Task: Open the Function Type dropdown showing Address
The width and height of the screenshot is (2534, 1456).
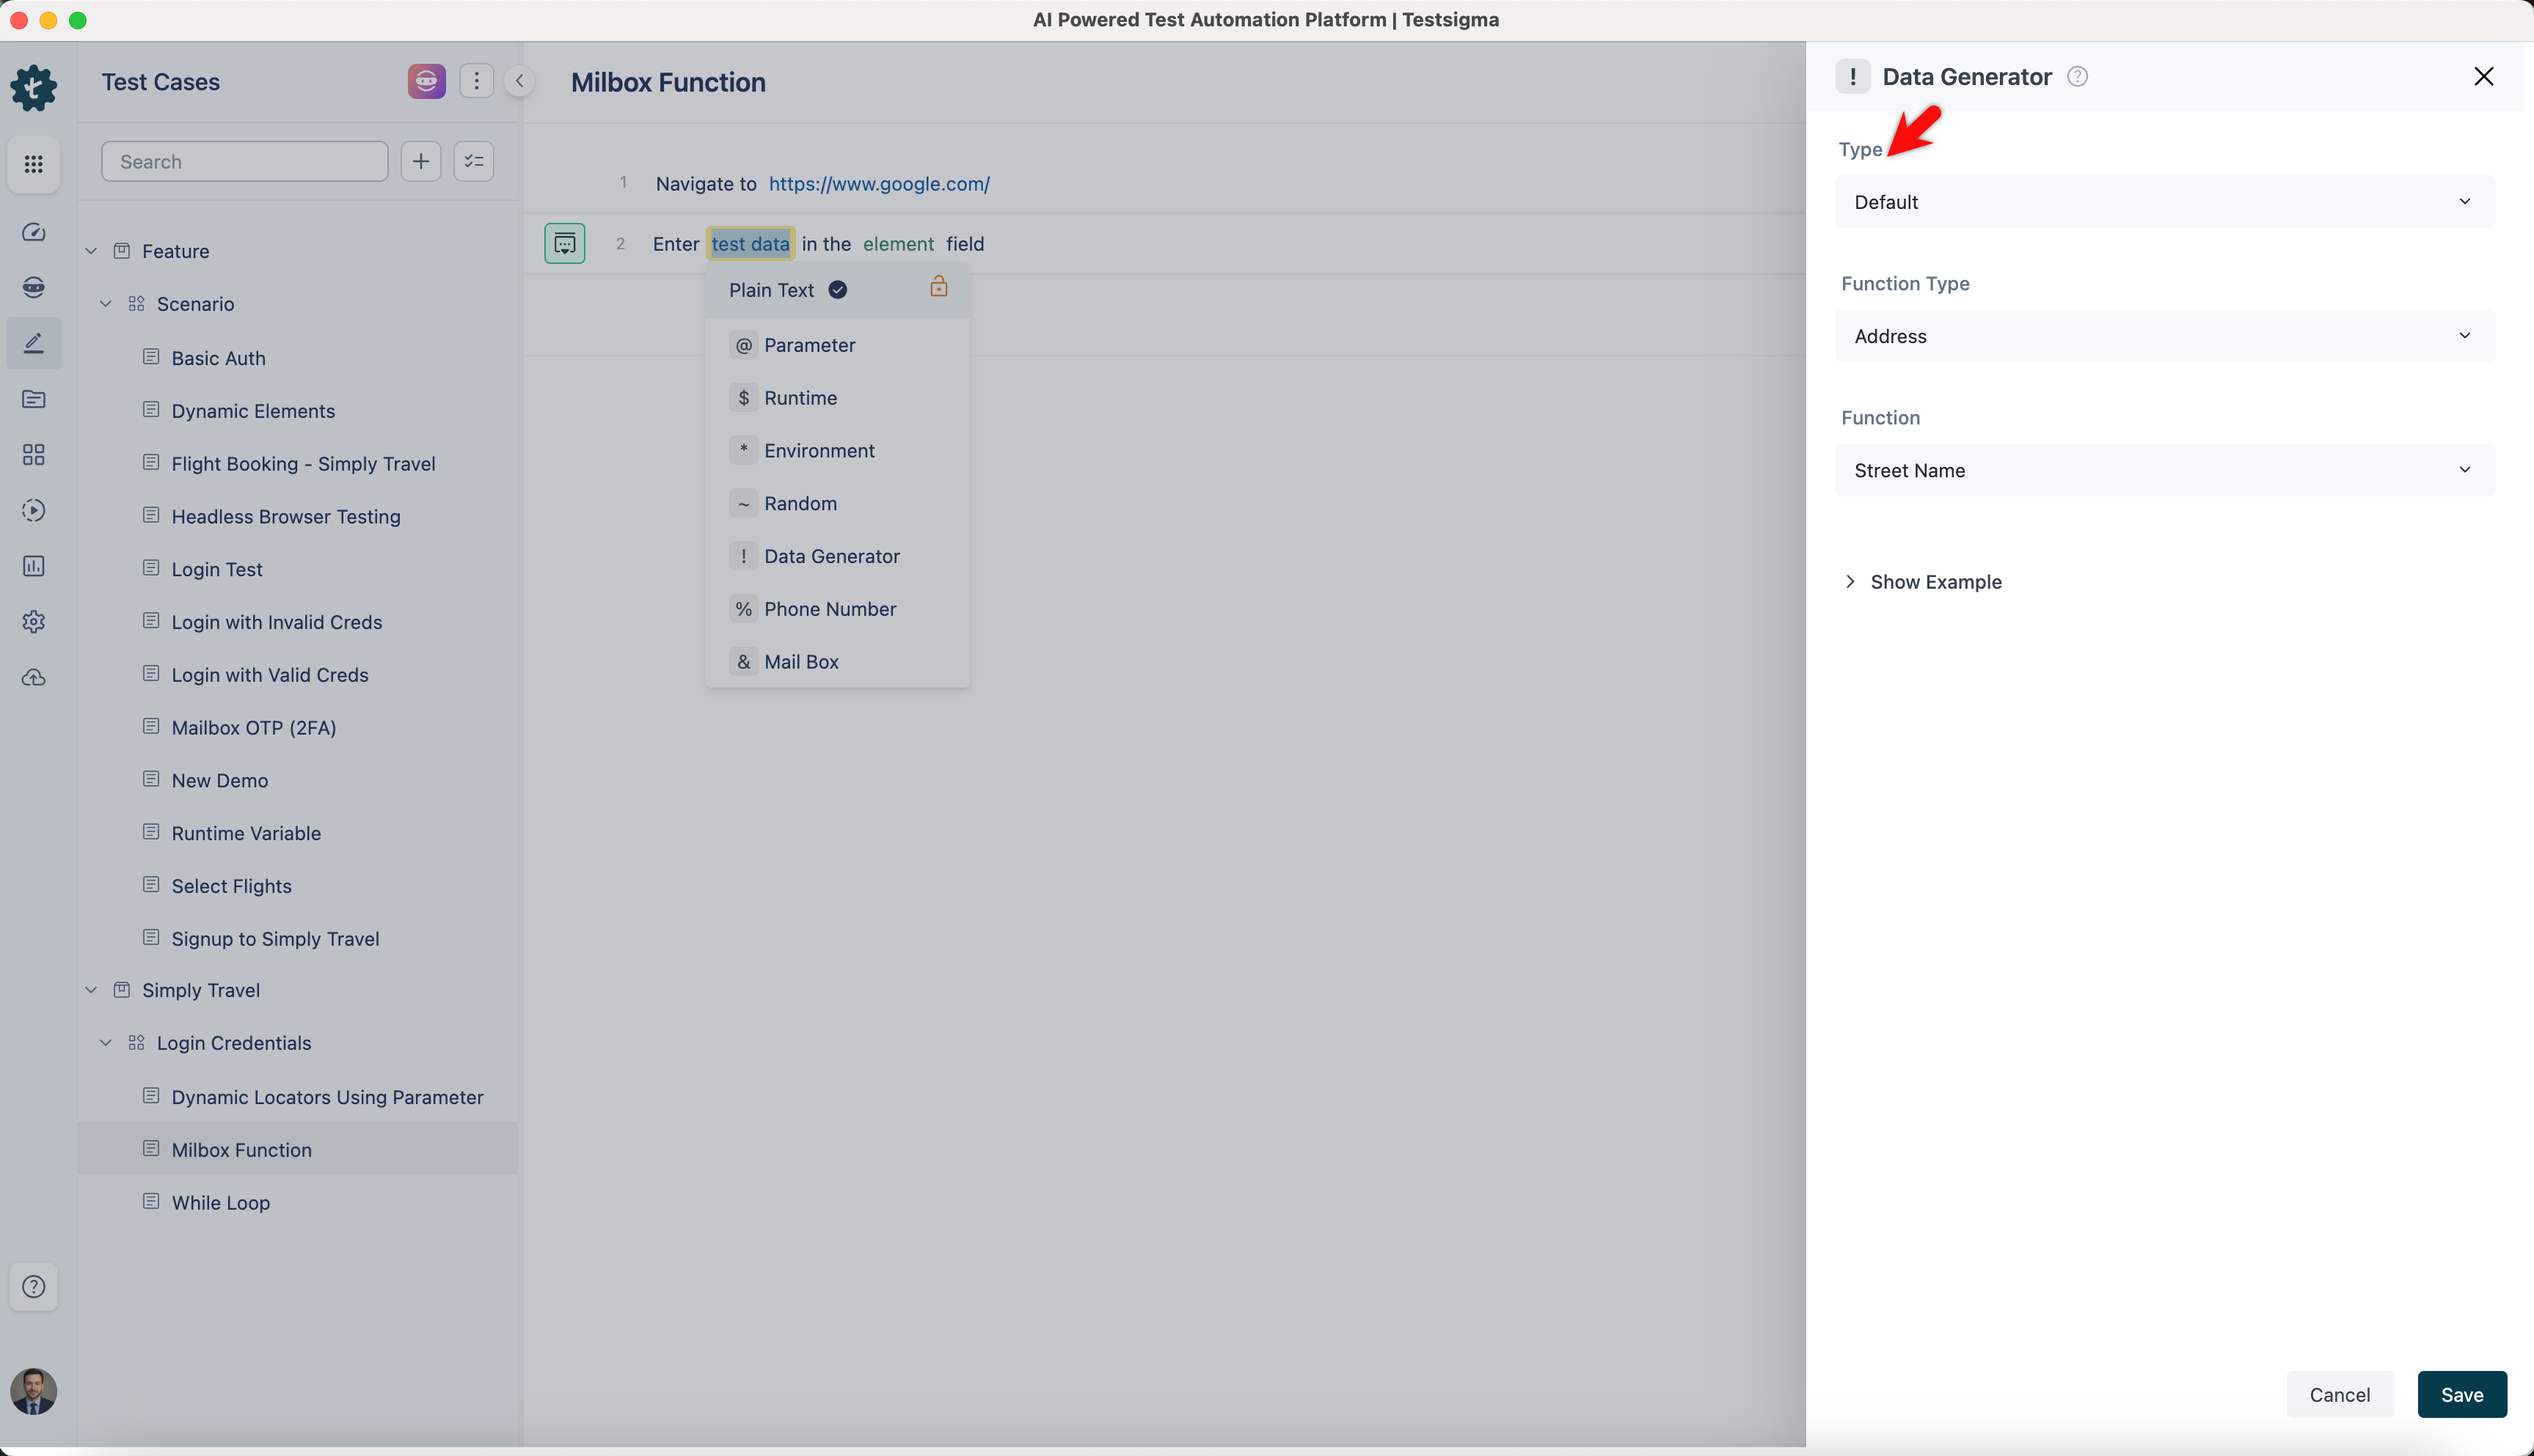Action: [x=2164, y=336]
